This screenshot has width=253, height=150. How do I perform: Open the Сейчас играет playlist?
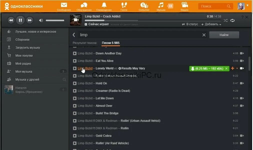(x=97, y=24)
